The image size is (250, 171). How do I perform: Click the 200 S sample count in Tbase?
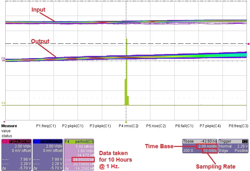tap(188, 150)
